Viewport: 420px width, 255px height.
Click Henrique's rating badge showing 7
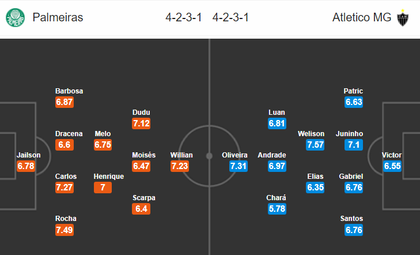click(103, 187)
